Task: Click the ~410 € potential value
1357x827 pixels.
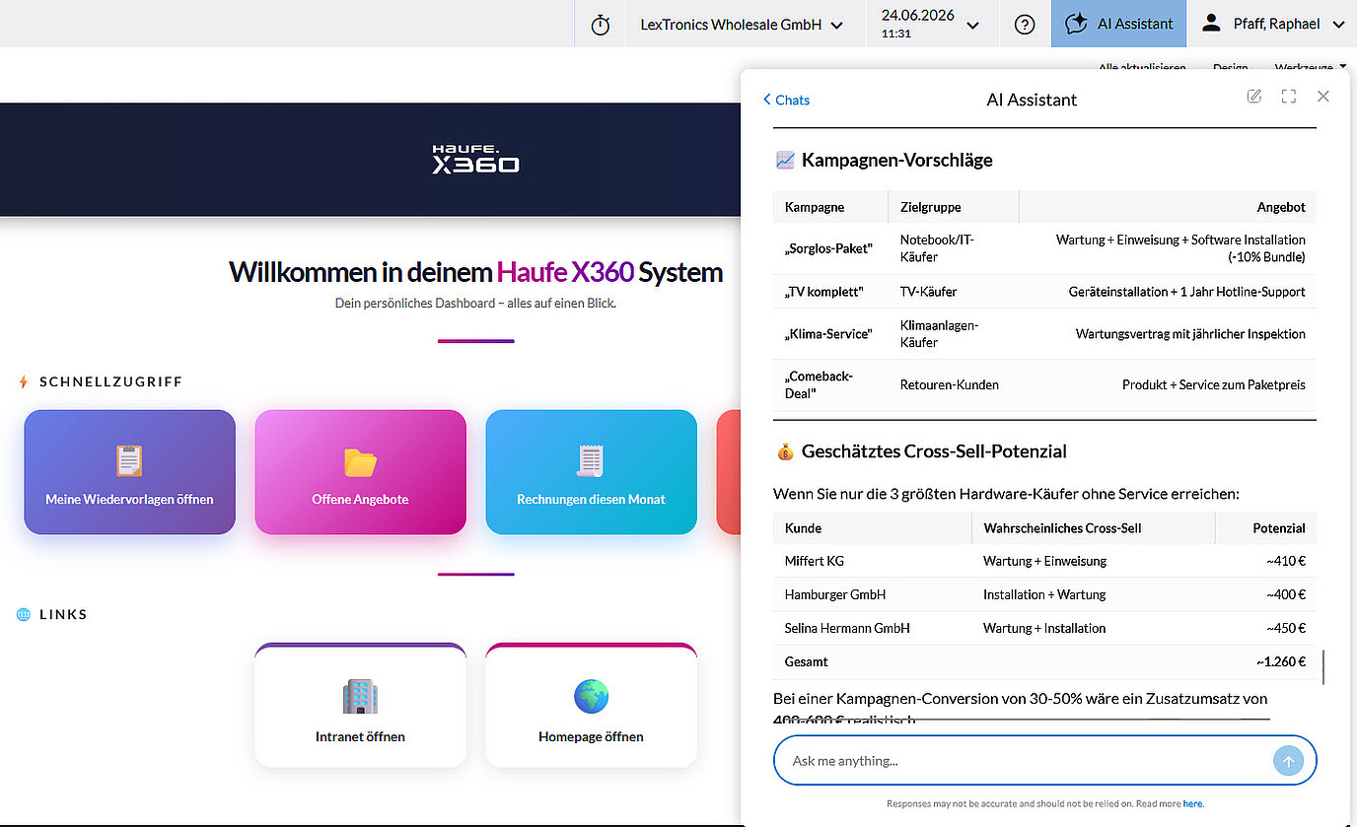Action: (x=1286, y=561)
